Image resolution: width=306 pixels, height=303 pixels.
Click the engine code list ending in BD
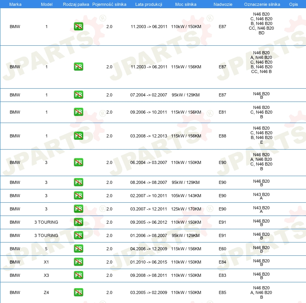261,23
